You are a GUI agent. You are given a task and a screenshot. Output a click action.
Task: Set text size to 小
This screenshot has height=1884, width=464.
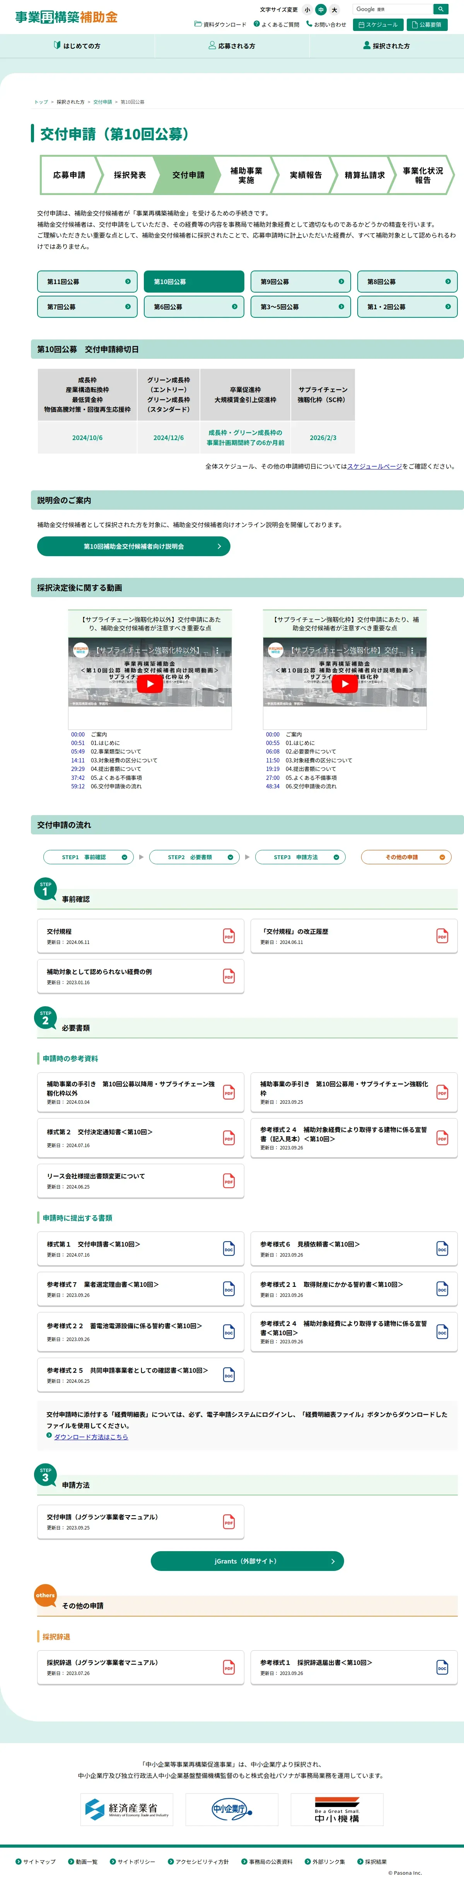pyautogui.click(x=307, y=10)
